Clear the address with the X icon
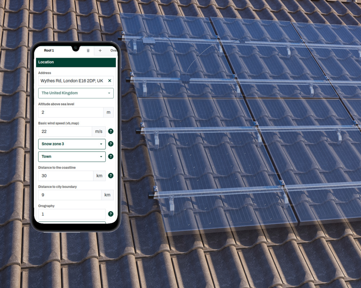This screenshot has height=288, width=361. (110, 81)
